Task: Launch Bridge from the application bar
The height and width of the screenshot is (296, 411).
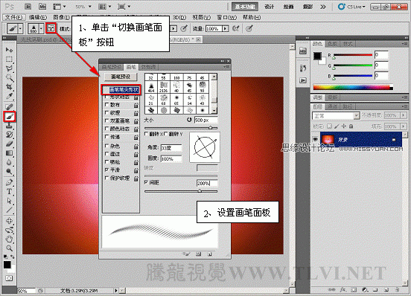Action: coord(28,7)
